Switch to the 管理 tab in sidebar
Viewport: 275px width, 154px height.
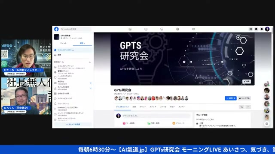pyautogui.click(x=82, y=43)
